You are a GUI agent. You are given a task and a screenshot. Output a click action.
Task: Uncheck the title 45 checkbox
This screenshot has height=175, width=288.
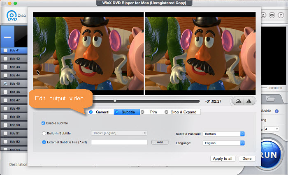[x=5, y=83]
